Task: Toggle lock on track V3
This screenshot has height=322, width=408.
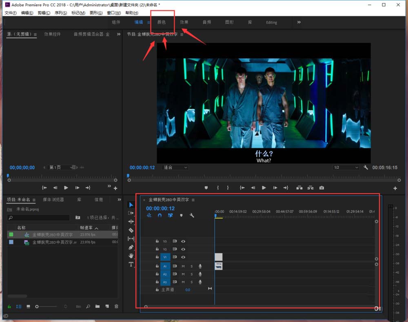Action: [157, 241]
